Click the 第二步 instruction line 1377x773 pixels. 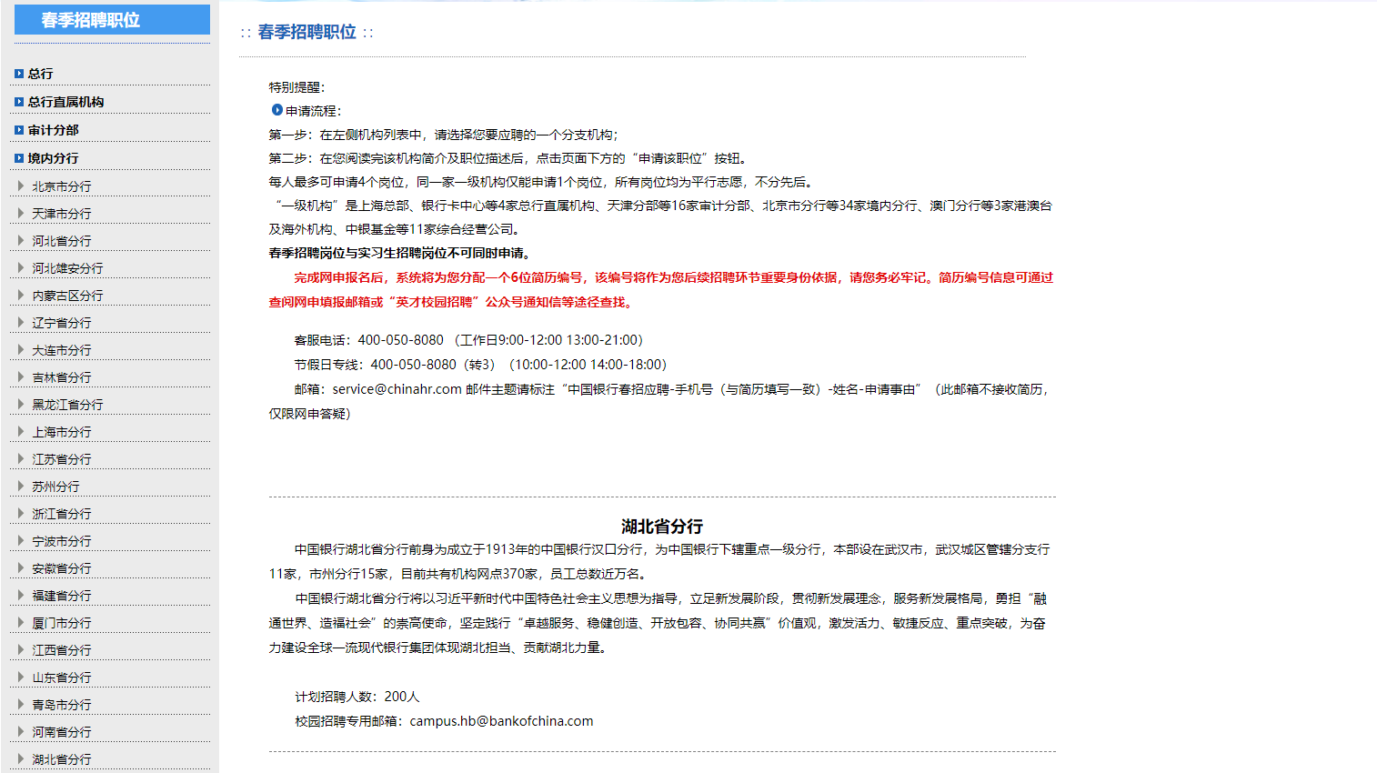pyautogui.click(x=508, y=158)
